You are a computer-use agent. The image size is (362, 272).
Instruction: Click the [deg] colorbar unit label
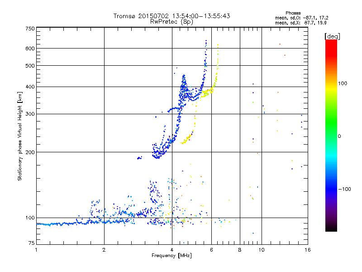(332, 36)
